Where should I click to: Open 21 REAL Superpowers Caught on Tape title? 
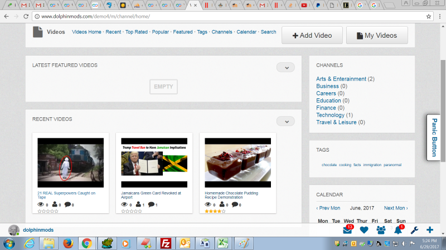[x=66, y=195]
